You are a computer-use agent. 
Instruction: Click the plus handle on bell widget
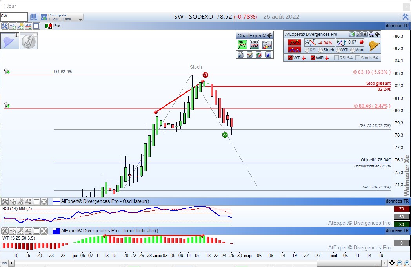(17, 35)
